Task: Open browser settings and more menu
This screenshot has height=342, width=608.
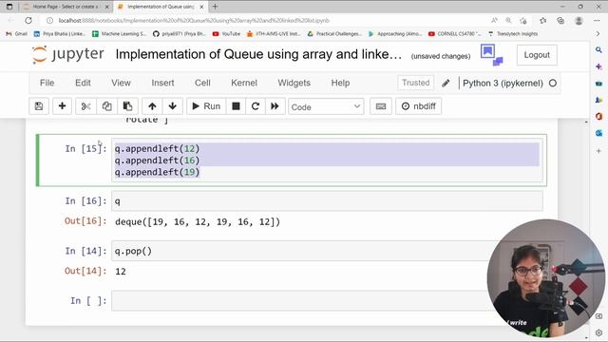Action: (x=597, y=21)
